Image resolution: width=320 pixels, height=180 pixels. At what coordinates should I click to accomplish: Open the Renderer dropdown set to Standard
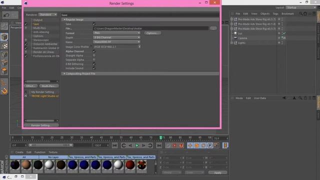click(x=48, y=14)
